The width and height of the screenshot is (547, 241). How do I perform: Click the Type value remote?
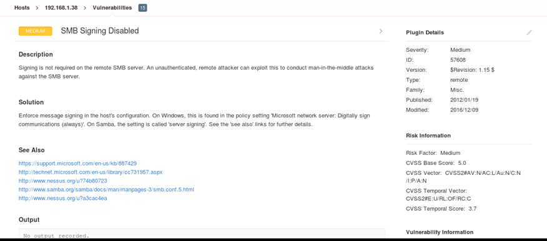pyautogui.click(x=459, y=80)
